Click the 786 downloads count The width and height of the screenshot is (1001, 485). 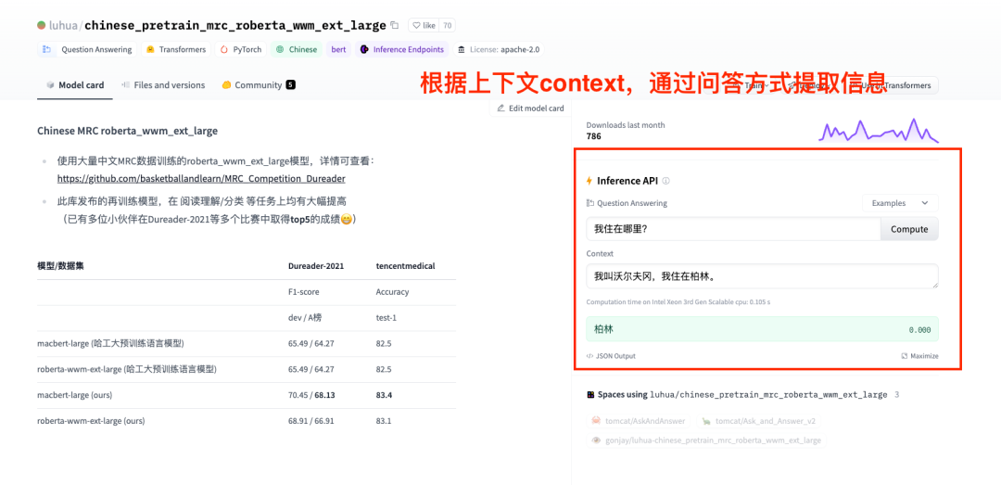tap(594, 136)
